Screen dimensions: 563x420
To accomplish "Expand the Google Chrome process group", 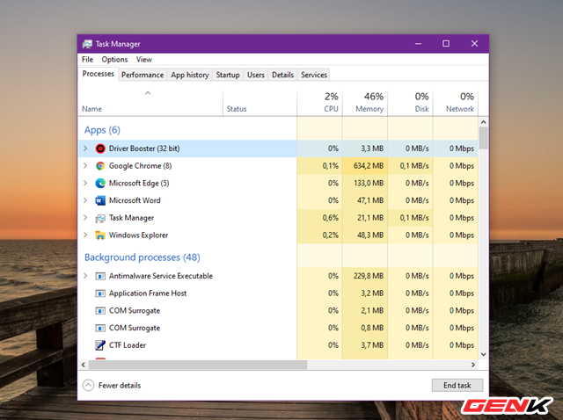I will [x=85, y=165].
